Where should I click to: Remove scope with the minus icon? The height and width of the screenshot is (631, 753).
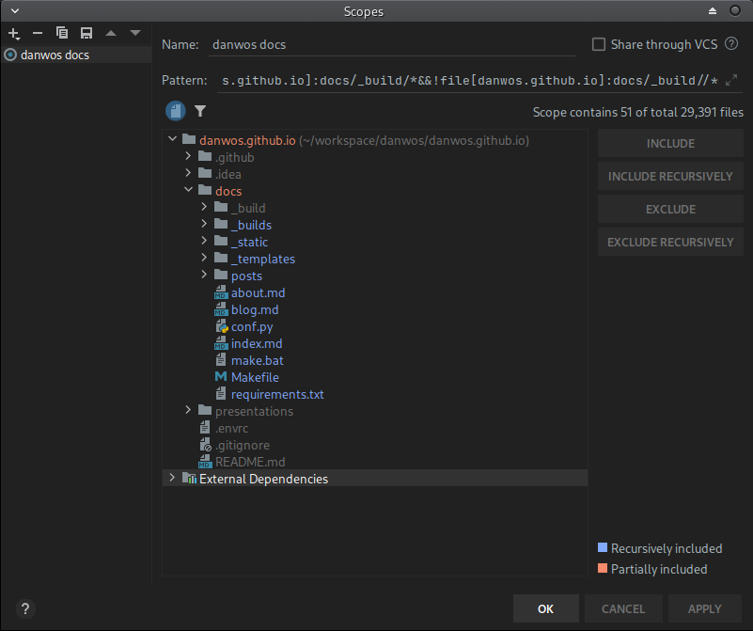click(x=38, y=33)
